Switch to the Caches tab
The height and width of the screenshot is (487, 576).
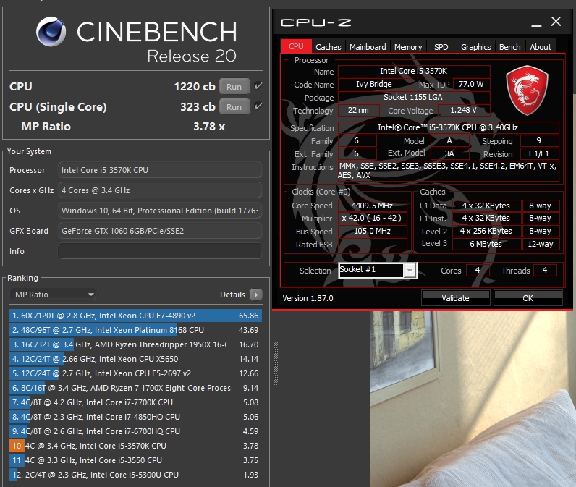pyautogui.click(x=329, y=47)
